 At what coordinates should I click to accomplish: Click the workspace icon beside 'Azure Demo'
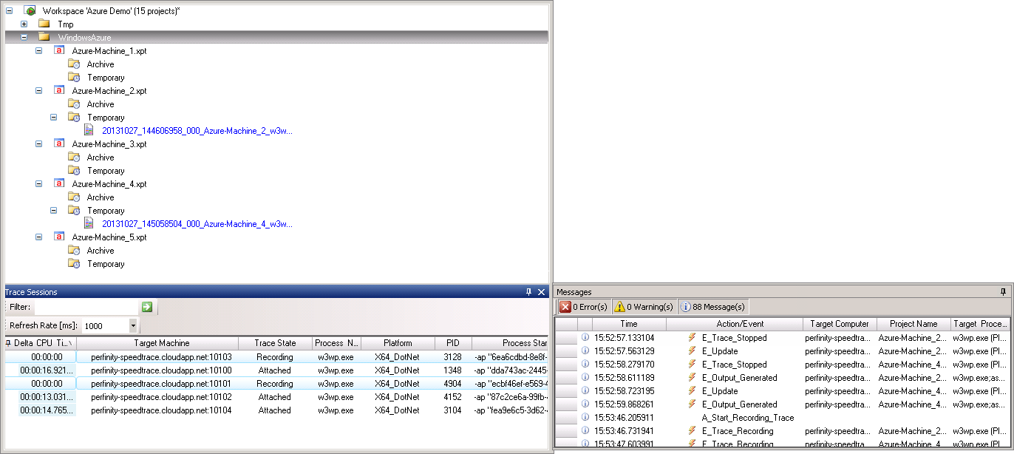point(30,10)
